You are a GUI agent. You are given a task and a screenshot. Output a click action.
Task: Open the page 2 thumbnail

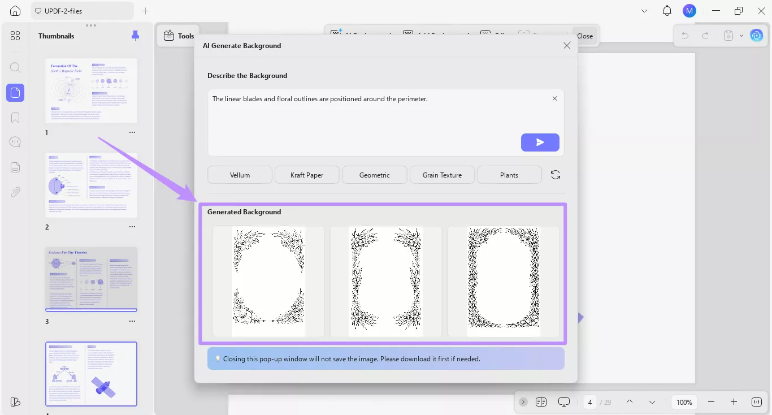[92, 185]
